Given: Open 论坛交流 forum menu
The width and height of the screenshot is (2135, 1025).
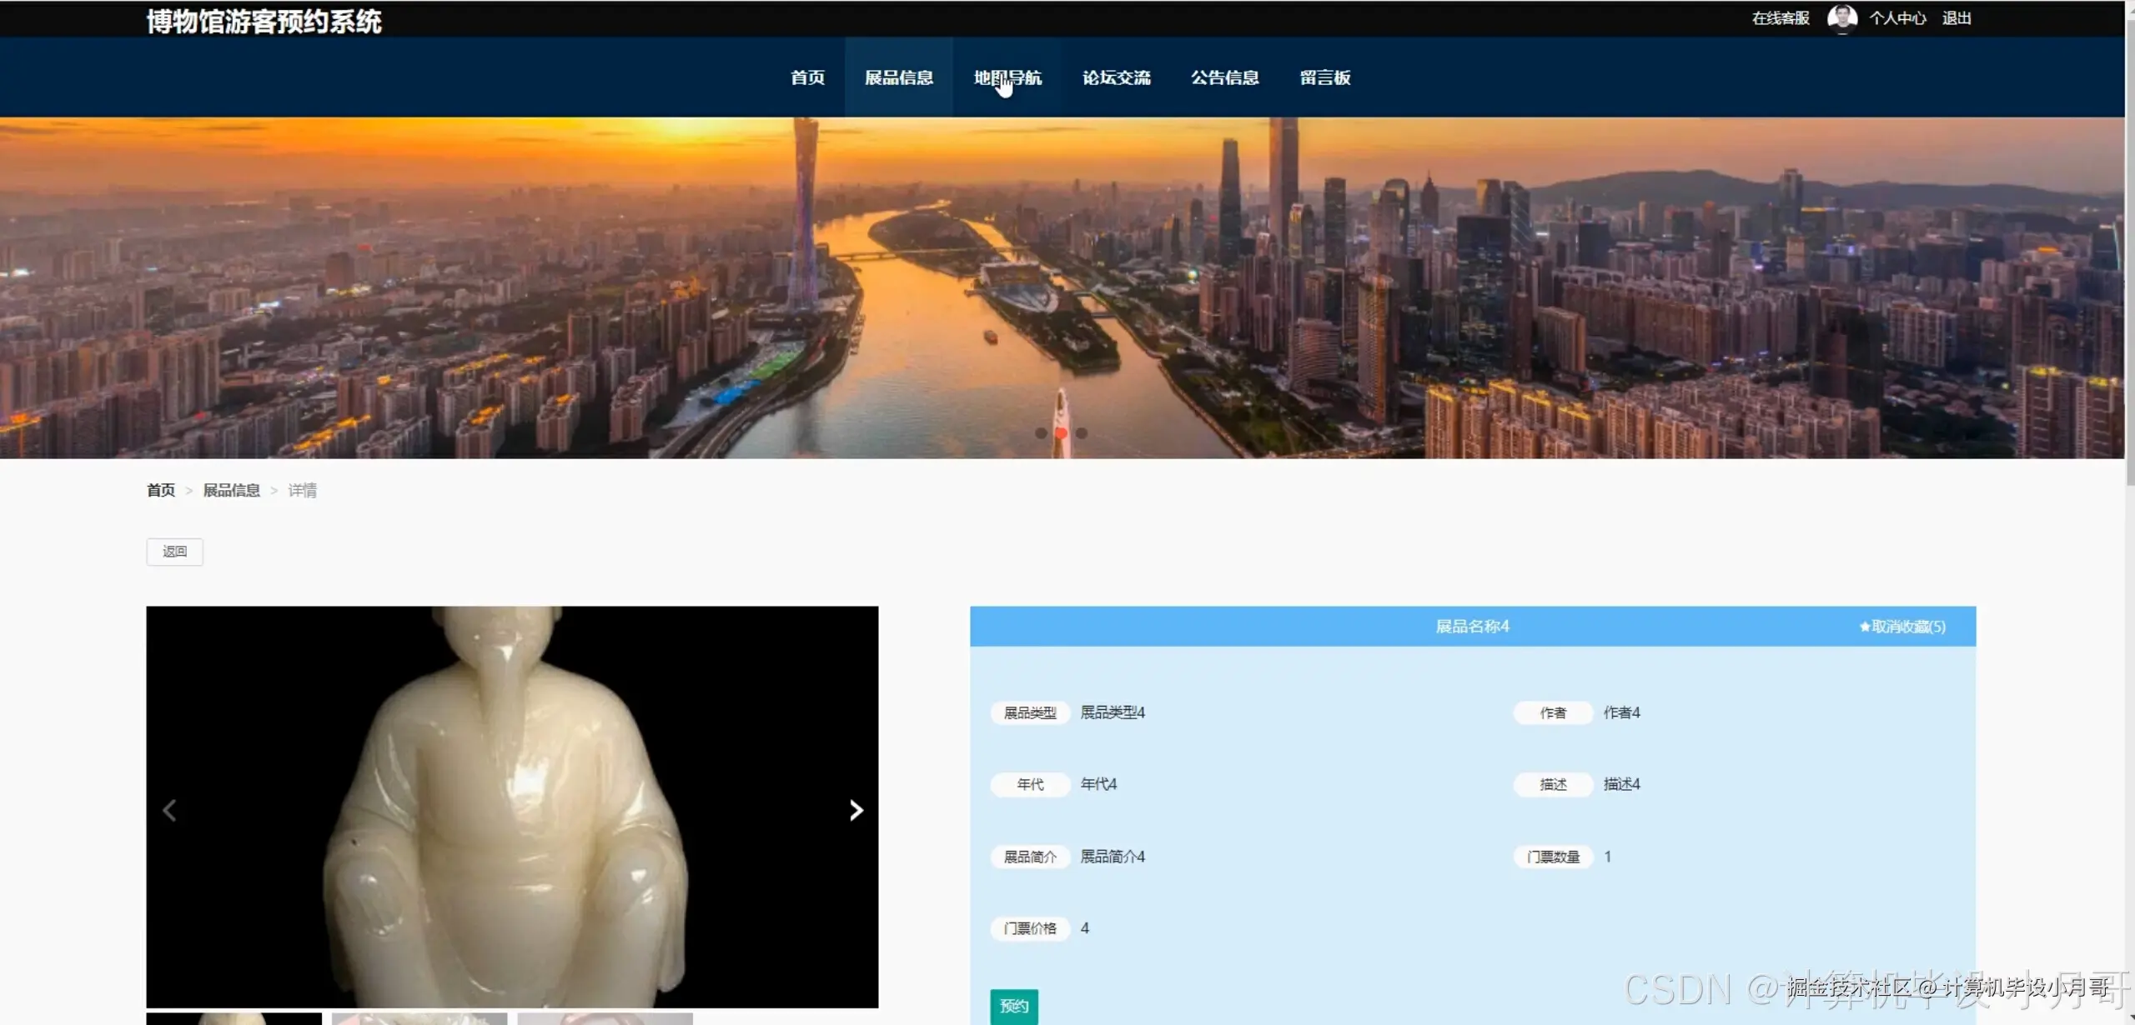Looking at the screenshot, I should click(1116, 77).
